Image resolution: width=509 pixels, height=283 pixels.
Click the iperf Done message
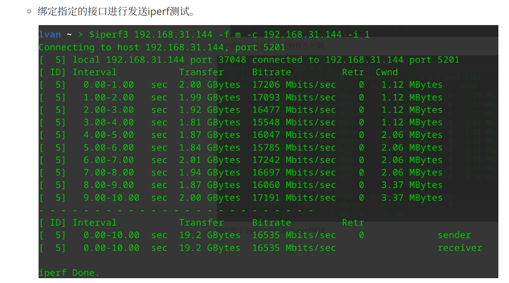click(69, 272)
